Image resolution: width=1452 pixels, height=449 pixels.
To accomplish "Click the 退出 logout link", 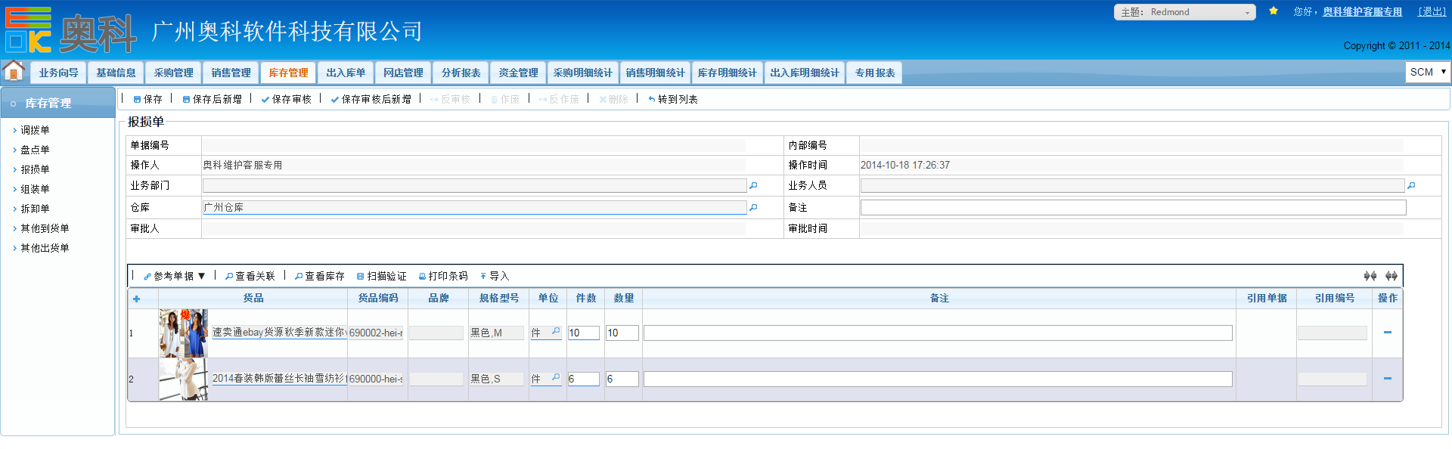I will tap(1432, 12).
